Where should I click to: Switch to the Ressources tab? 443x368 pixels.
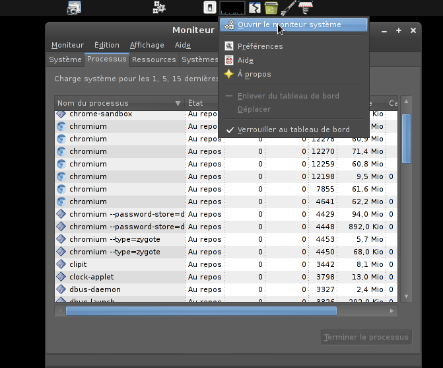point(154,59)
